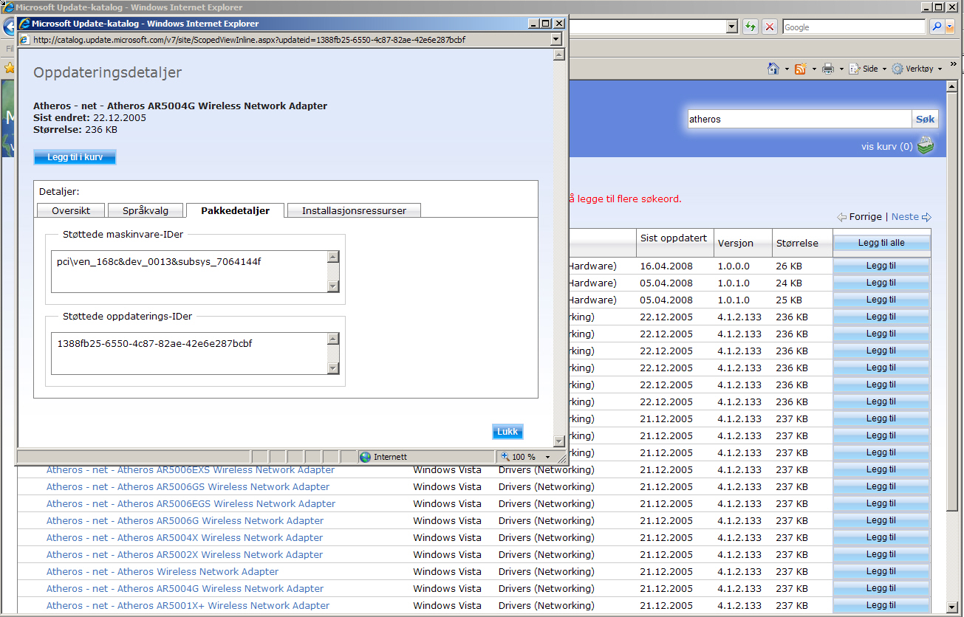
Task: Click inside the hardware ID text box
Action: click(x=188, y=272)
